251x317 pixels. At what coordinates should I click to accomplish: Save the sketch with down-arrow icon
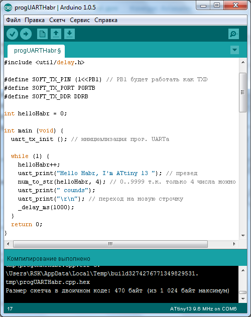69,34
